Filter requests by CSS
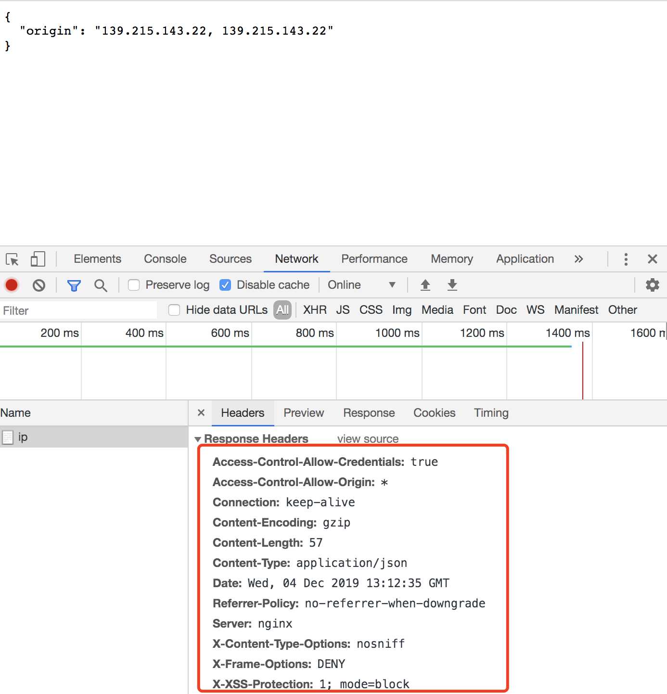Screen dimensions: 667x694 point(371,310)
